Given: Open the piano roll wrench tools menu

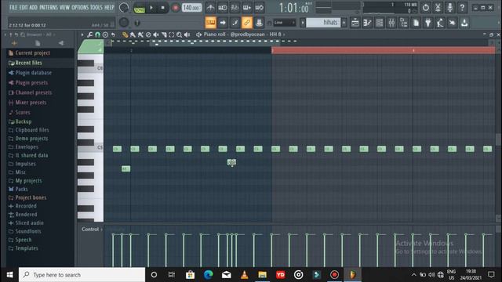Looking at the screenshot, I should coord(90,34).
